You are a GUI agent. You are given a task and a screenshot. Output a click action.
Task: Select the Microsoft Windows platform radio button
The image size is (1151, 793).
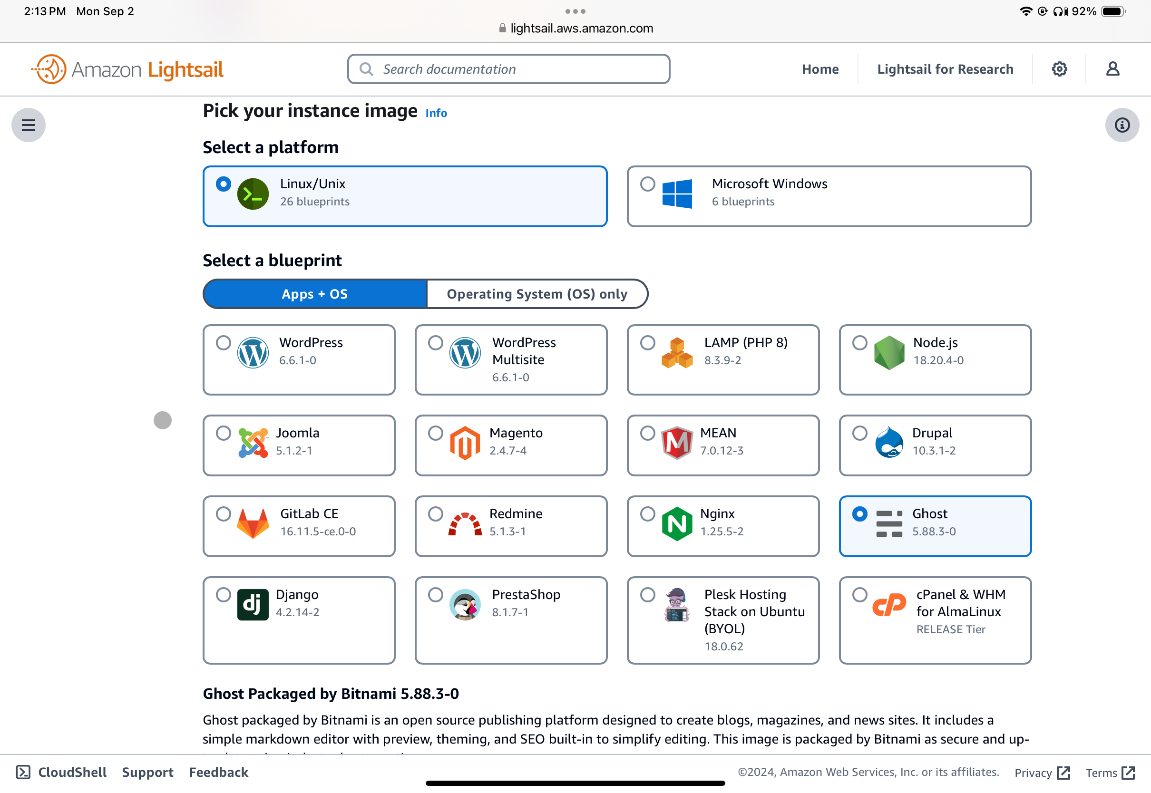pyautogui.click(x=648, y=184)
